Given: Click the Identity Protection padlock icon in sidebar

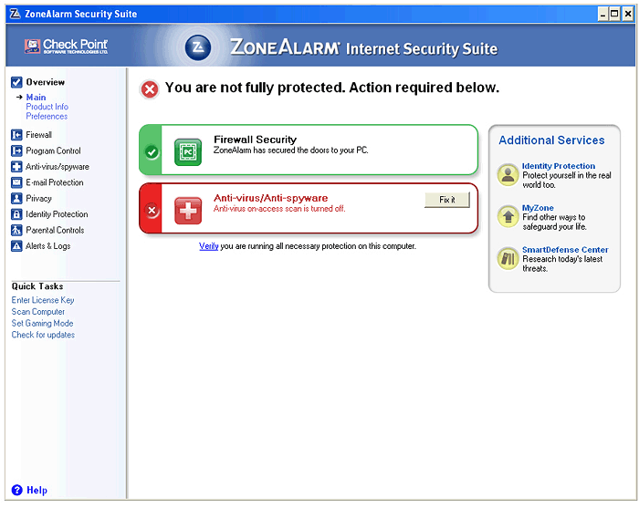Looking at the screenshot, I should click(x=16, y=214).
